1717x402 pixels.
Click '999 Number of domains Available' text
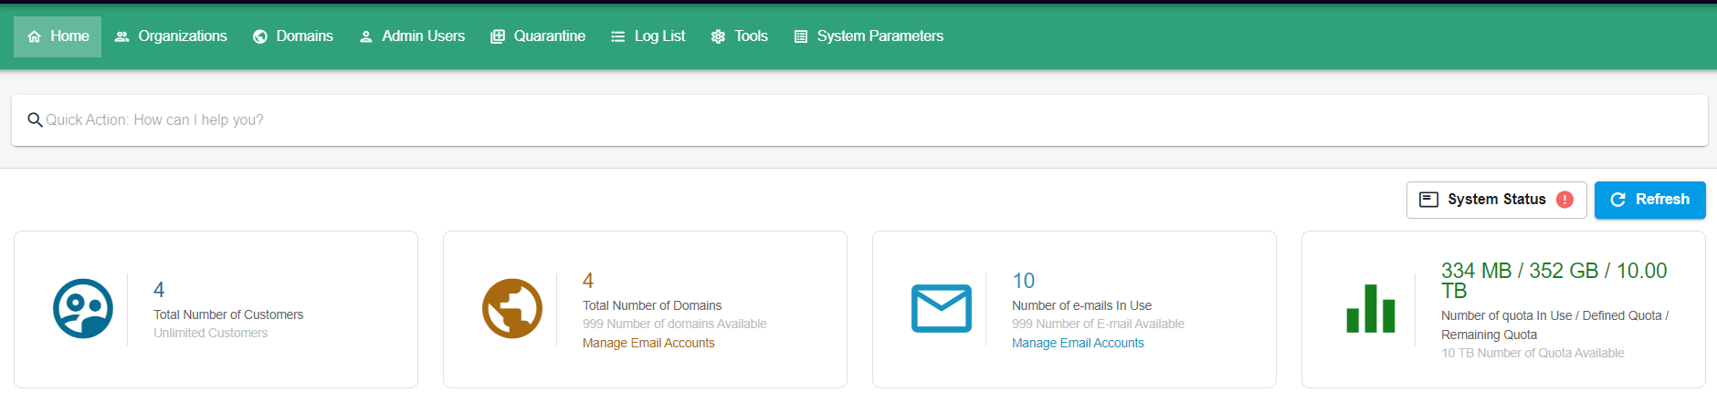tap(675, 324)
